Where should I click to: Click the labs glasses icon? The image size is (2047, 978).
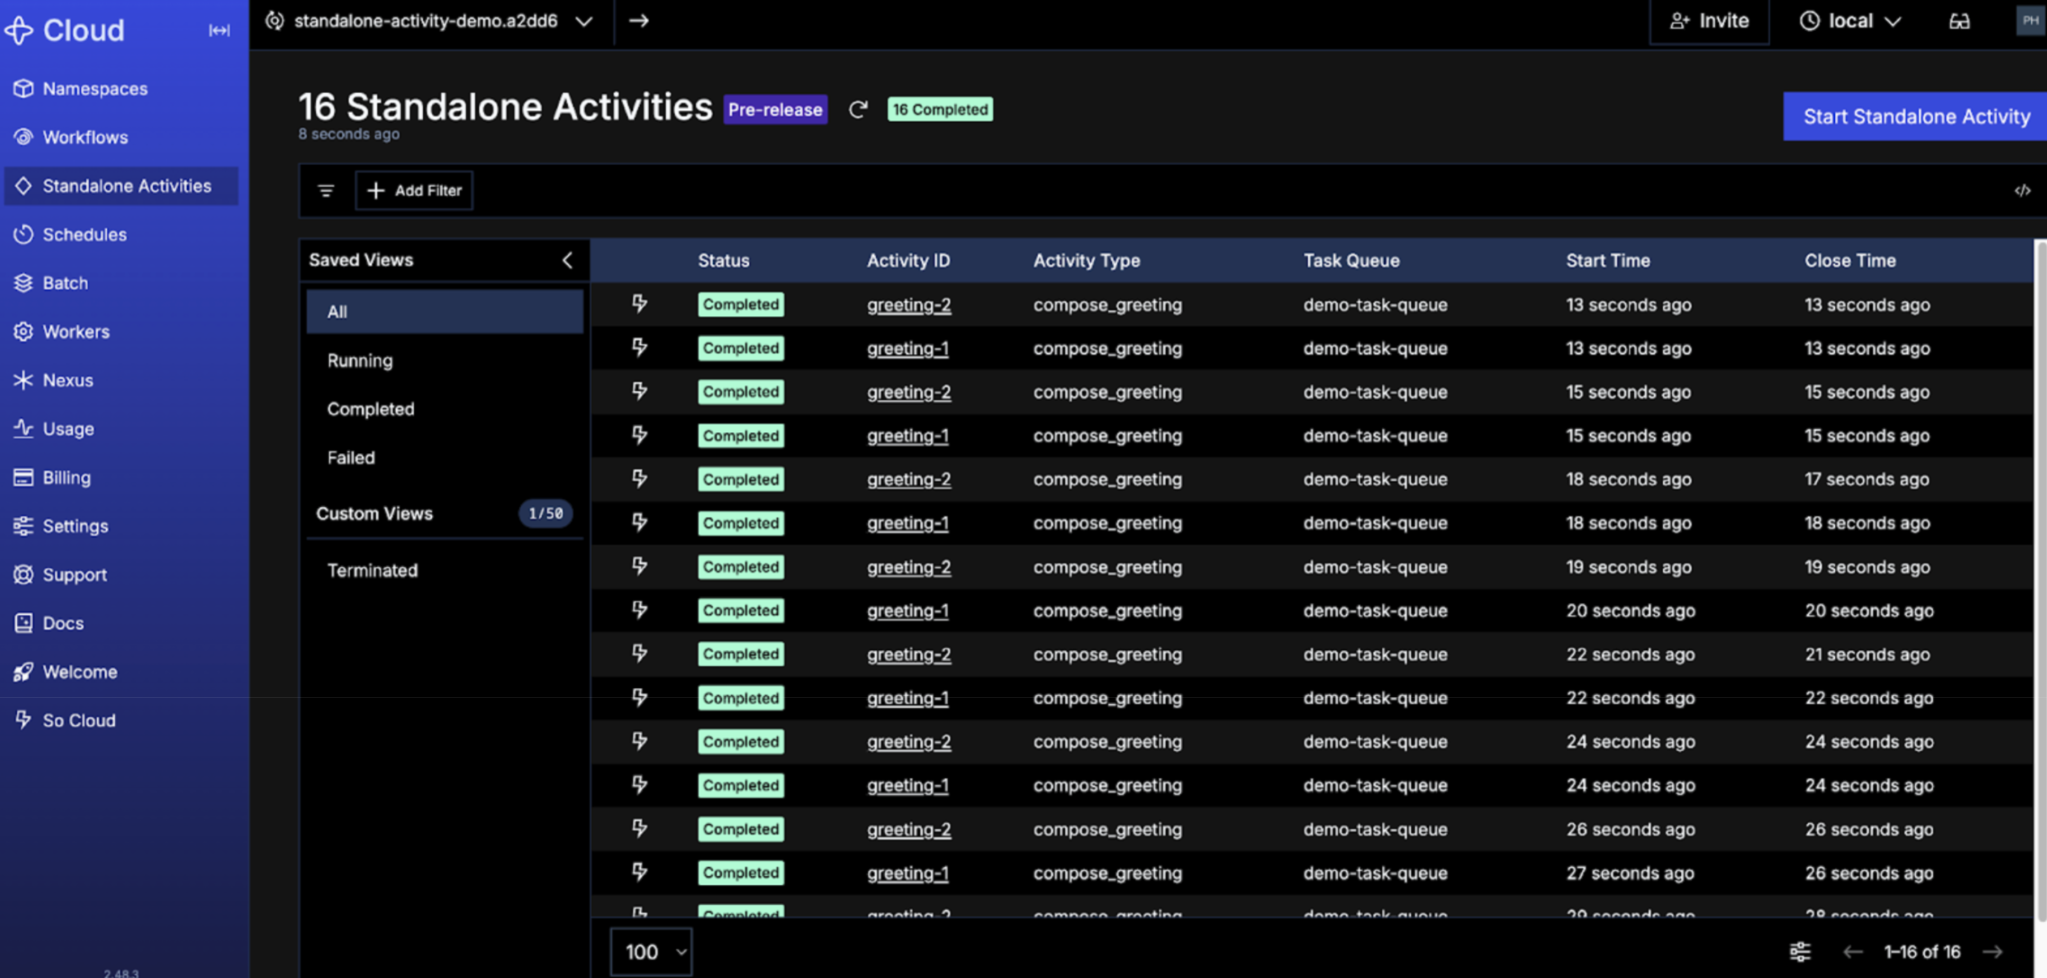pos(1959,21)
